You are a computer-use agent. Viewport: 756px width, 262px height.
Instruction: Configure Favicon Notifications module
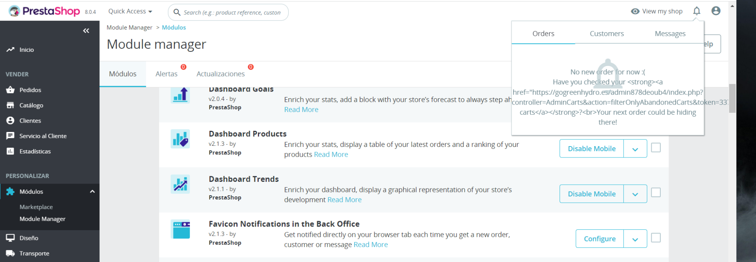(600, 239)
